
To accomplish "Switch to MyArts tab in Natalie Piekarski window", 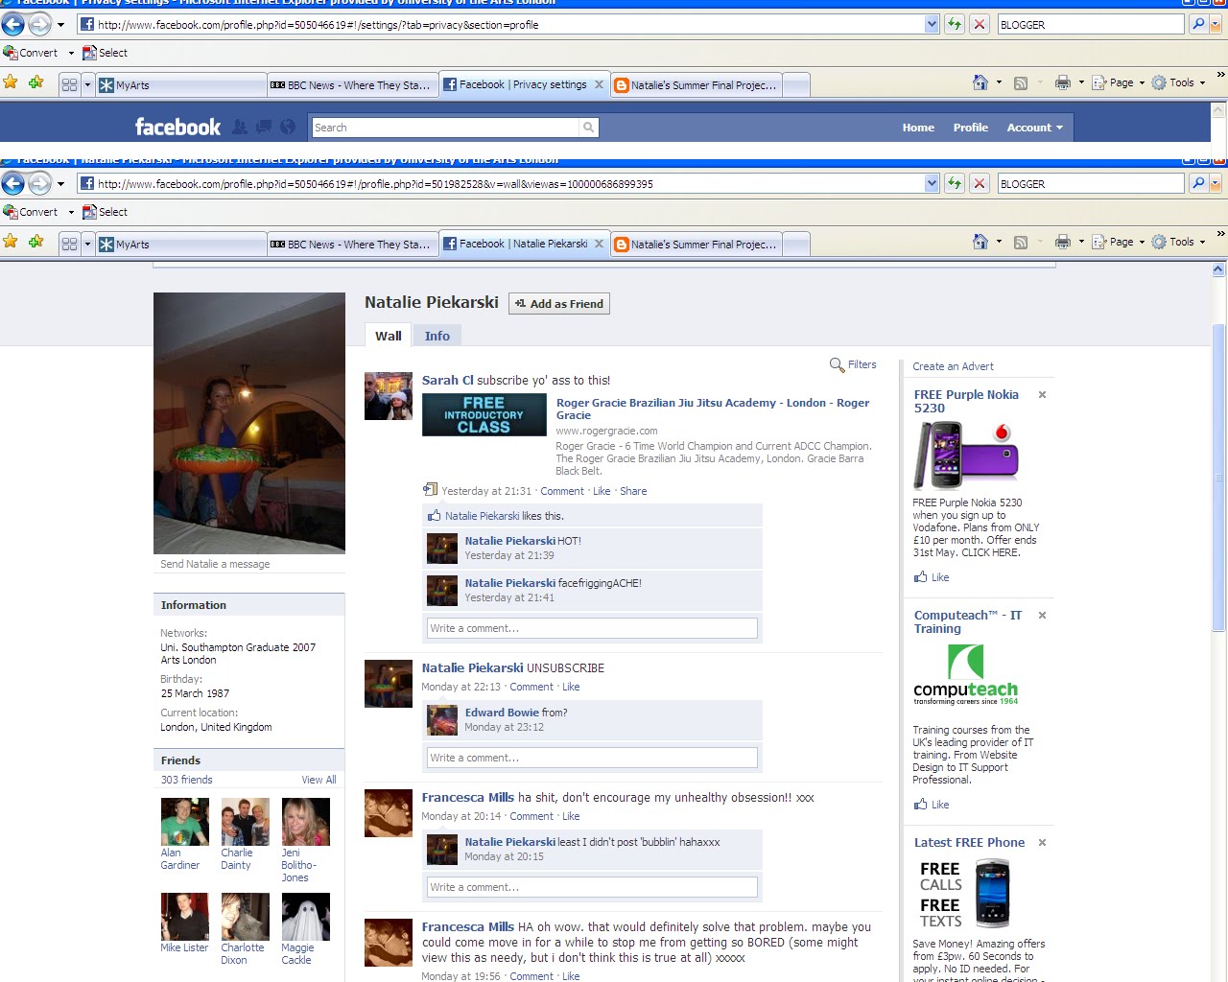I will pos(180,245).
